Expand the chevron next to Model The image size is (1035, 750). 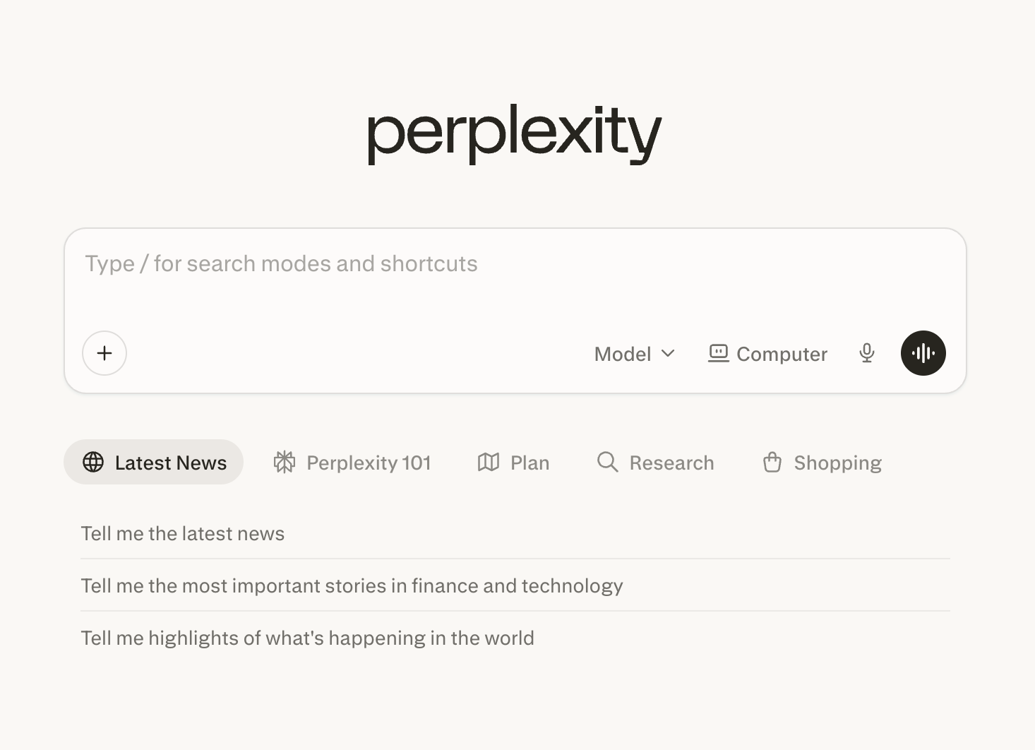[x=668, y=353]
